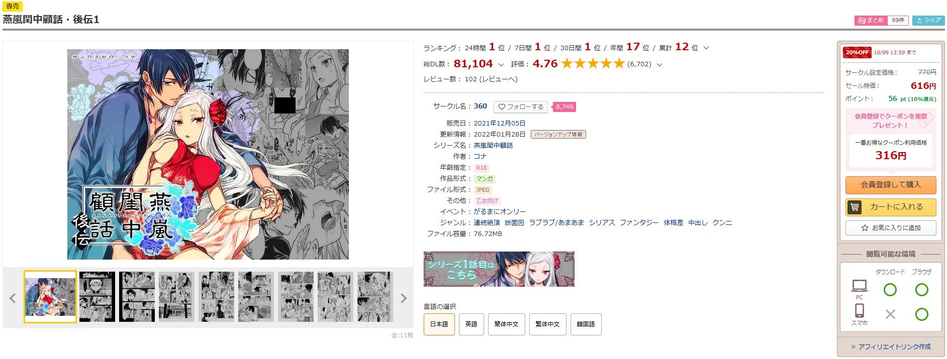Show next thumbnails with right arrow
Viewport: 947px width, 359px height.
(x=403, y=298)
